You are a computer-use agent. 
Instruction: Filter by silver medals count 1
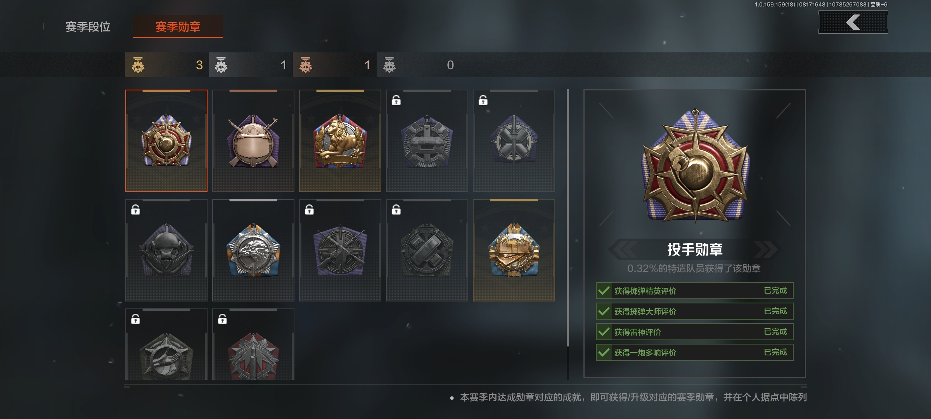click(x=251, y=65)
